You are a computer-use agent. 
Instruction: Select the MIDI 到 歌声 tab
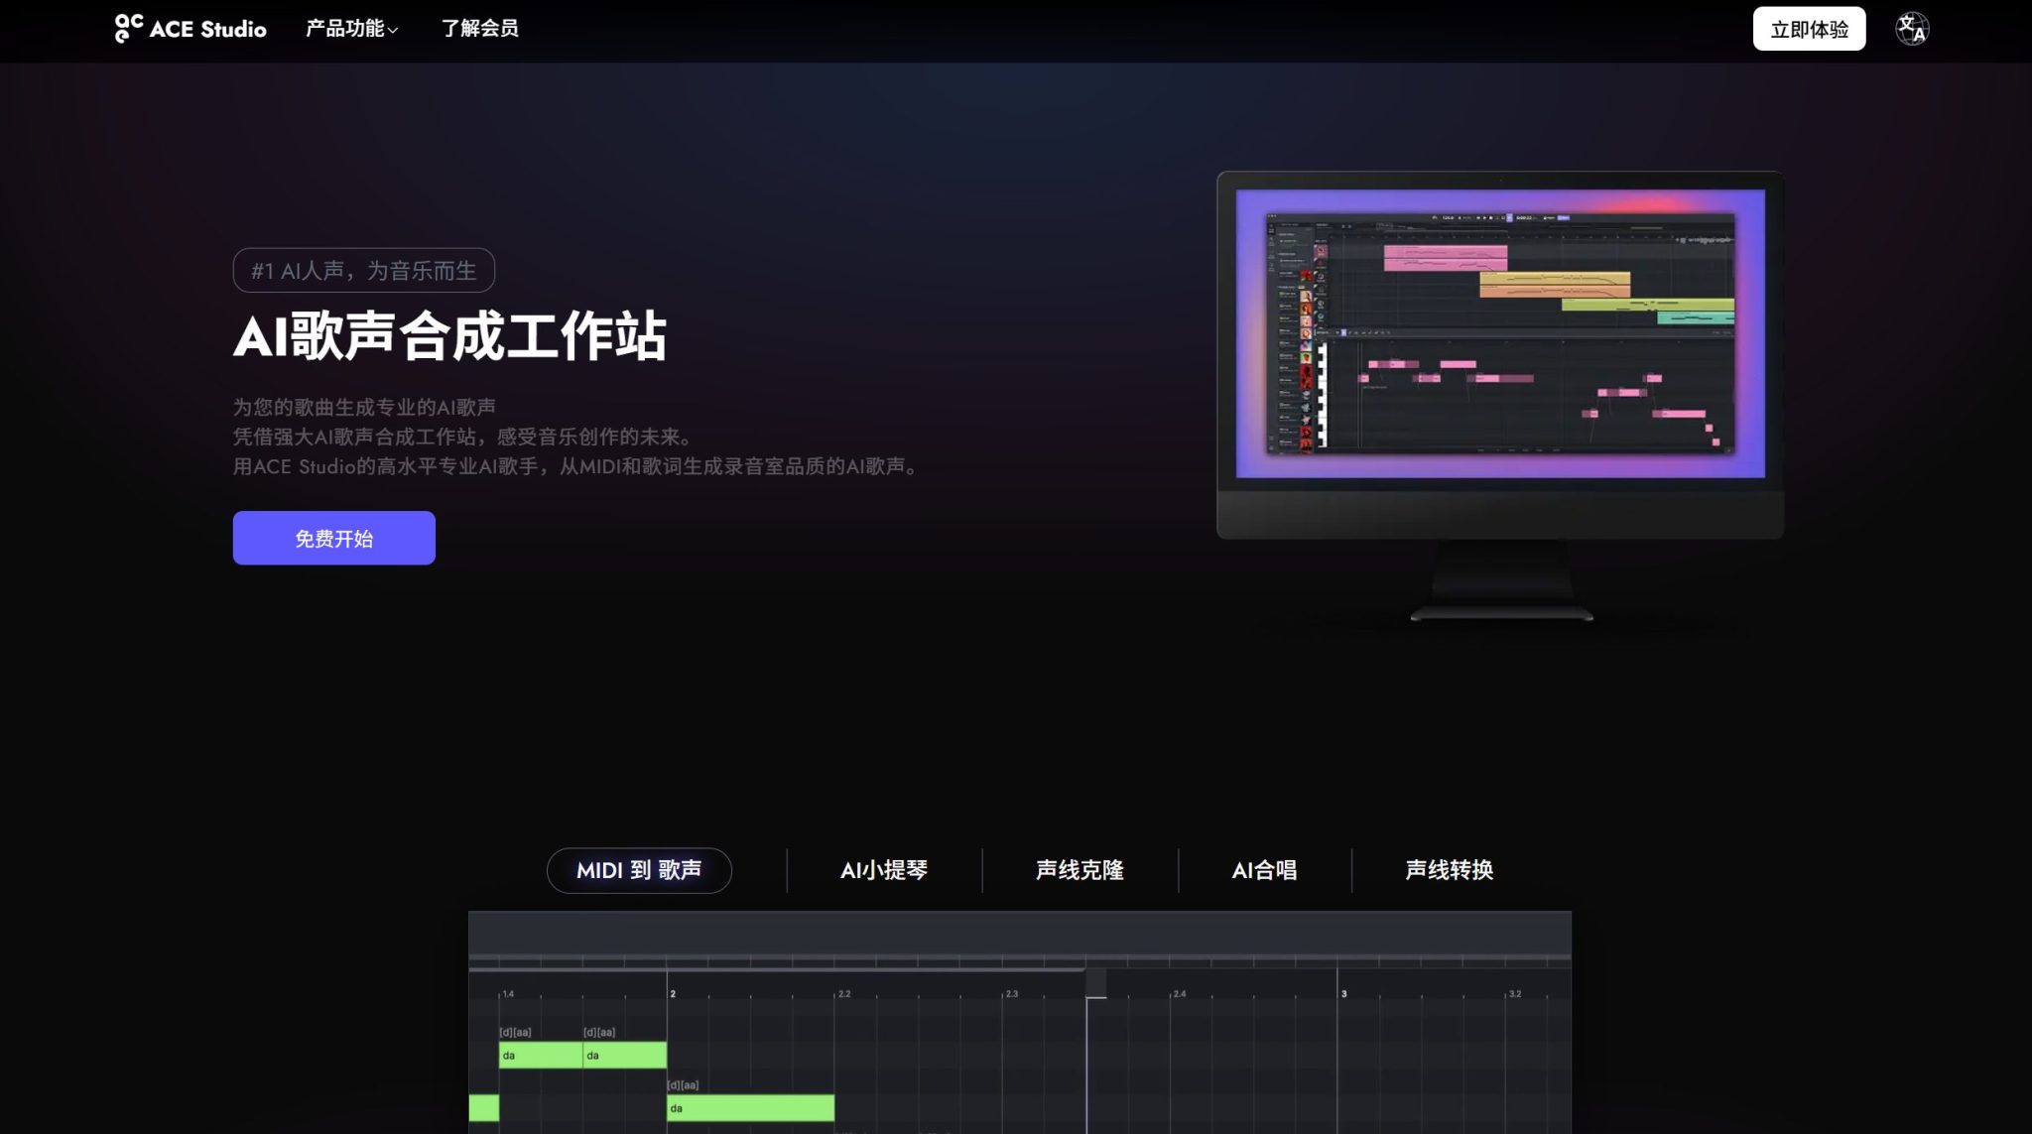(x=639, y=870)
